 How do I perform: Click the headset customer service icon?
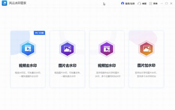[x=139, y=4]
